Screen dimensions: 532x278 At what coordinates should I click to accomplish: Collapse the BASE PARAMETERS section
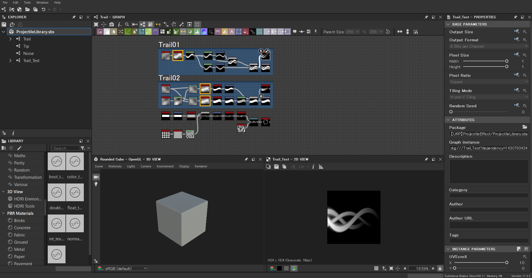pos(448,24)
